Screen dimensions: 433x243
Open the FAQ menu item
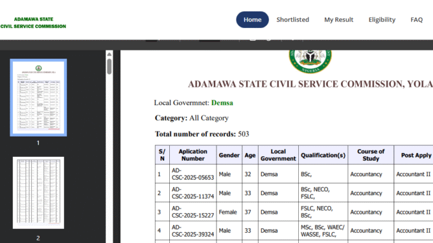416,20
